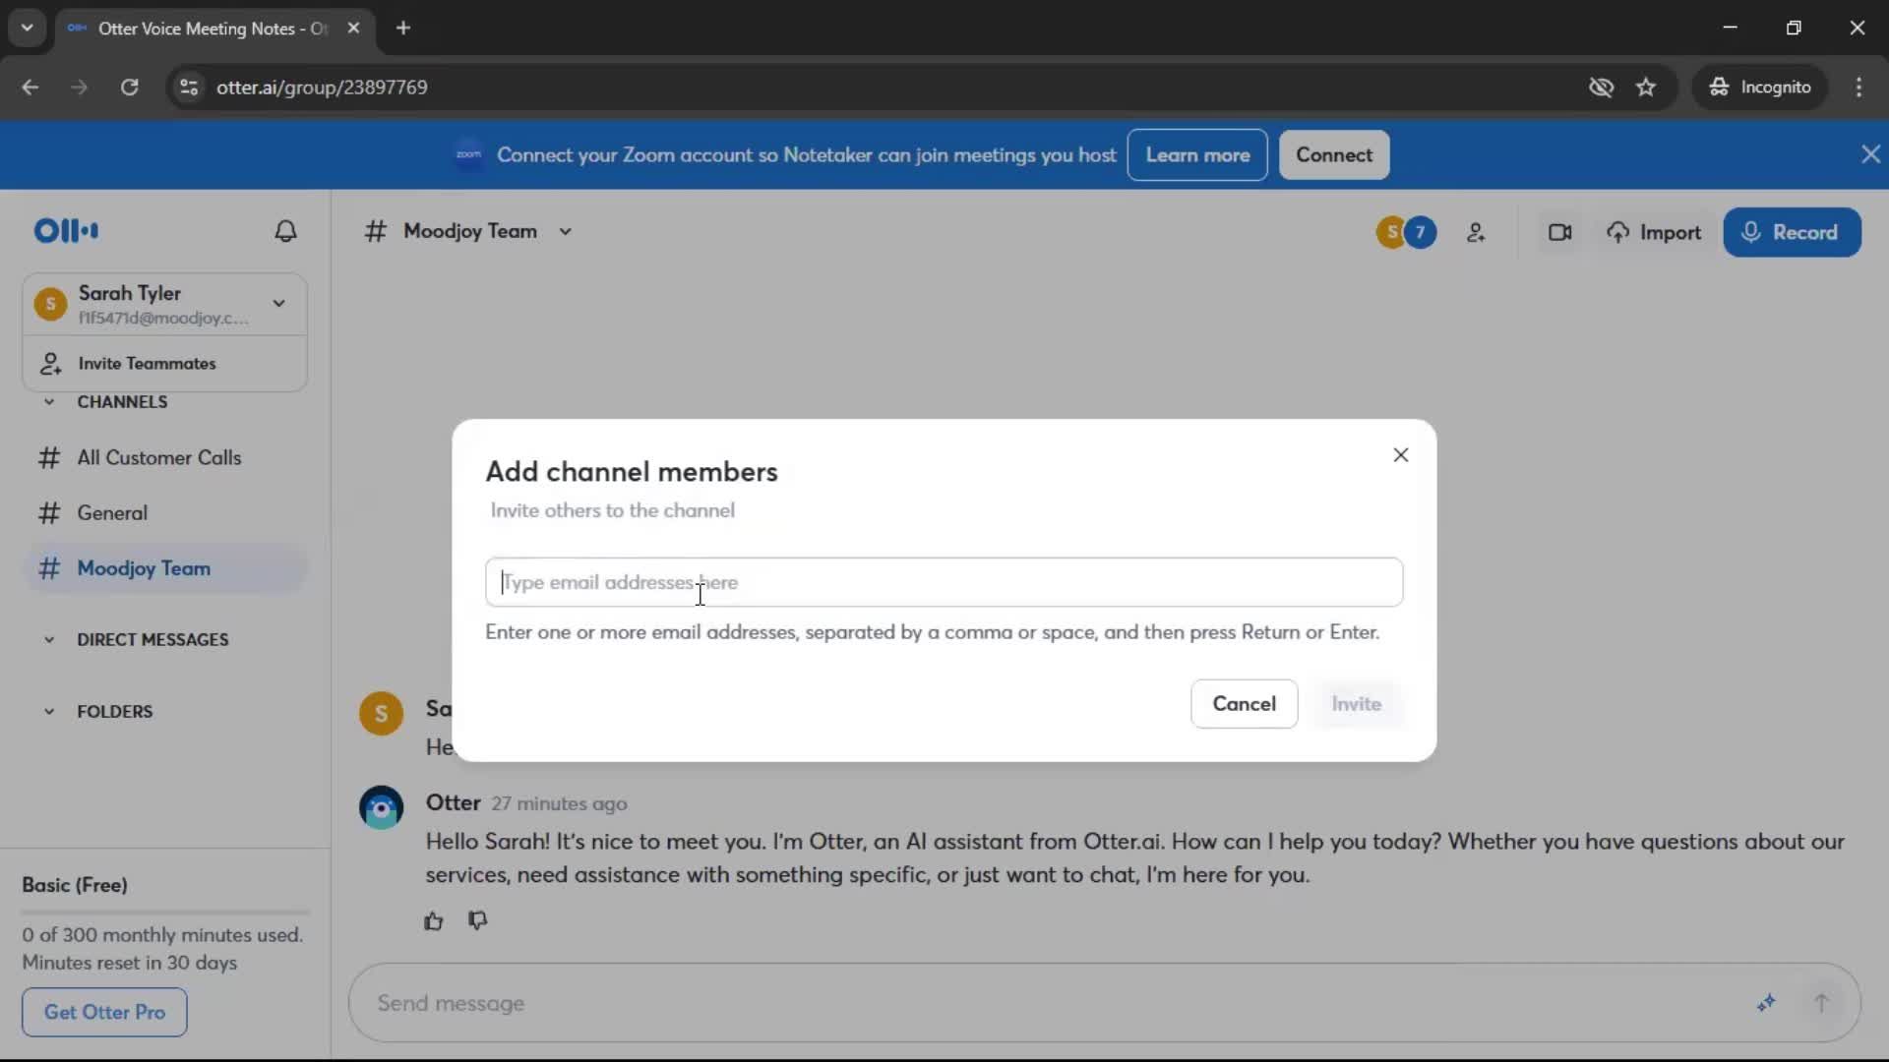Click Get Otter Pro button
The image size is (1889, 1062).
coord(104,1012)
